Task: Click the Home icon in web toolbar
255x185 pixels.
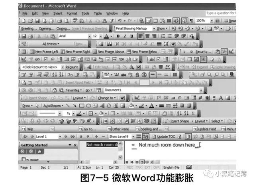Action: click(x=55, y=90)
